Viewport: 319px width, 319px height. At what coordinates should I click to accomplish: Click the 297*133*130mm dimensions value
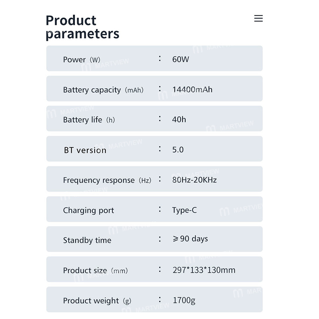204,270
